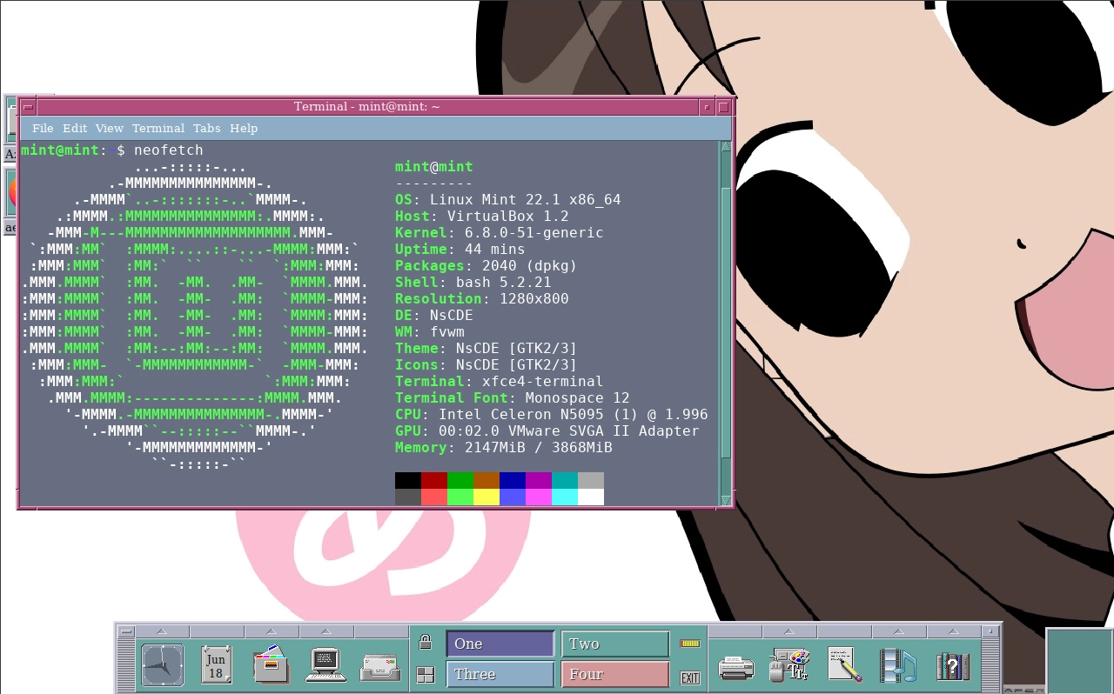Click the 'DE: NsCDE' line
This screenshot has width=1114, height=694.
[x=434, y=316]
